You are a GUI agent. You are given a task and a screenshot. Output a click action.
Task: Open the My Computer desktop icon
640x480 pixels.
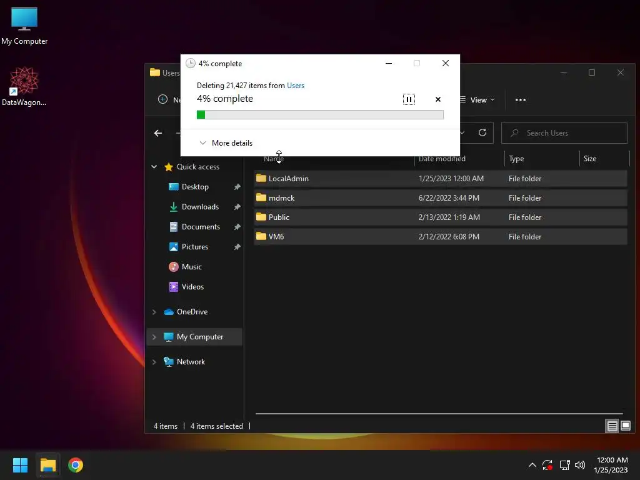pos(24,26)
